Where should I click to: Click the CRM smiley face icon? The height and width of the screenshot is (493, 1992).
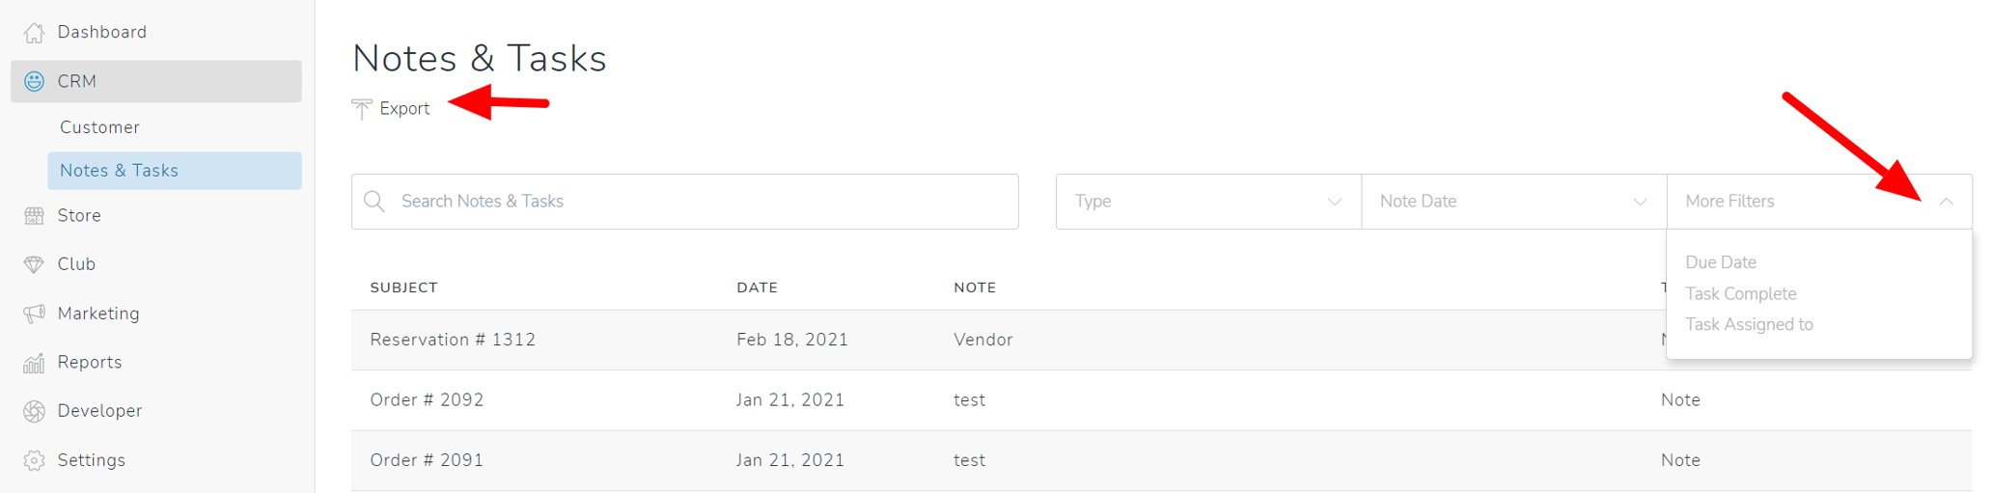35,82
